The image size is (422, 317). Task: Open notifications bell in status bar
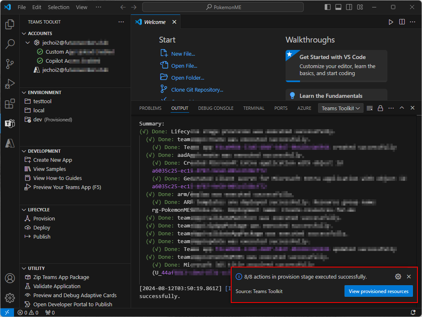[413, 312]
